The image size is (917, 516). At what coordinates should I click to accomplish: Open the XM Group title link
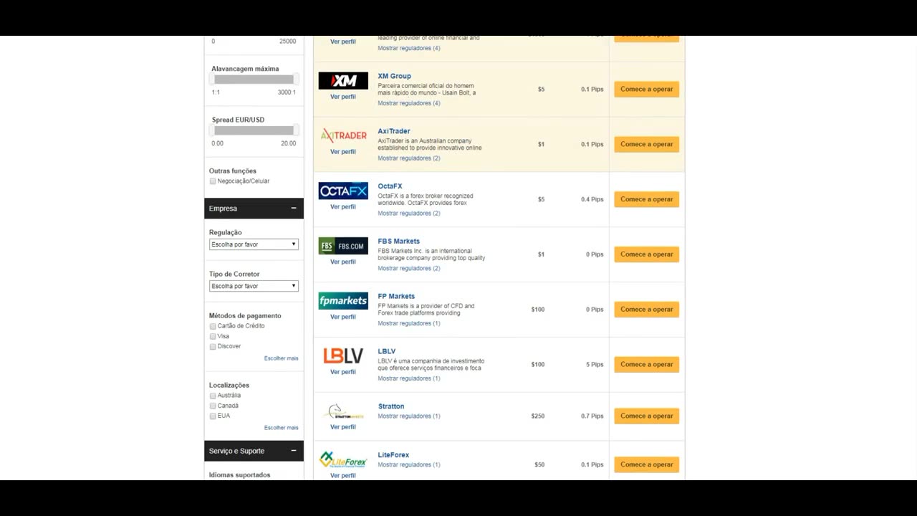click(395, 76)
